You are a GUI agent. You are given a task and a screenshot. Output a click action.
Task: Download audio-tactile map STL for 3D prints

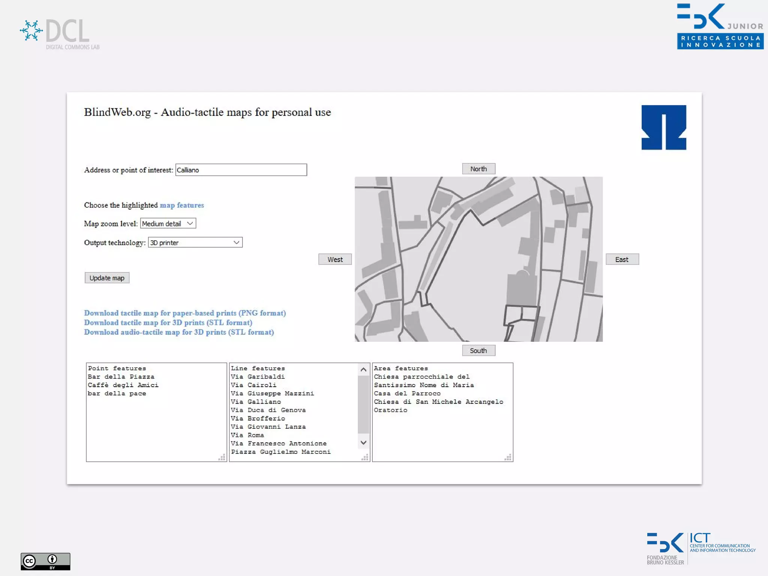[179, 332]
